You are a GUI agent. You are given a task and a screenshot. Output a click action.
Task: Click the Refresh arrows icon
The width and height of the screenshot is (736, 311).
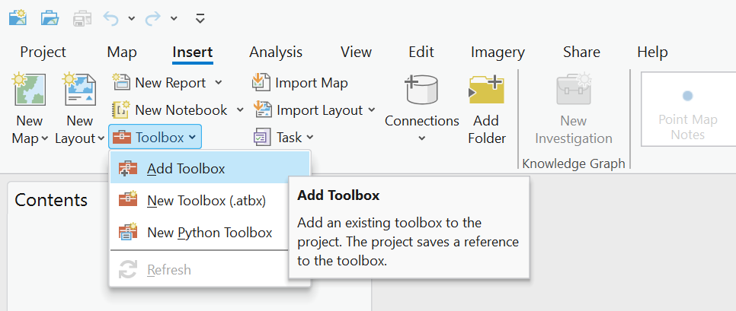[x=128, y=270]
